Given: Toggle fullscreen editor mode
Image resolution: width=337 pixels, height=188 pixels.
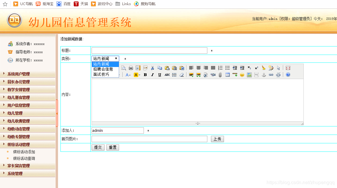Looking at the screenshot, I should pos(288,68).
